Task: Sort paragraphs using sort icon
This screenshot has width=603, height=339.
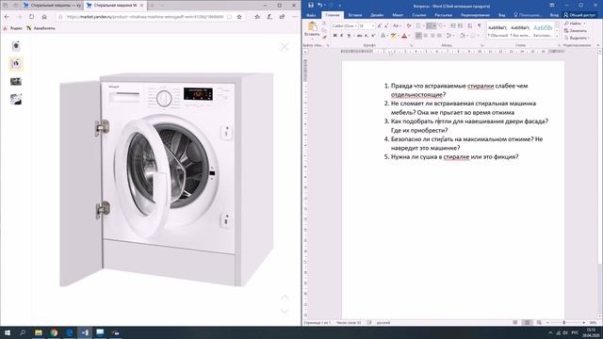Action: (x=470, y=25)
